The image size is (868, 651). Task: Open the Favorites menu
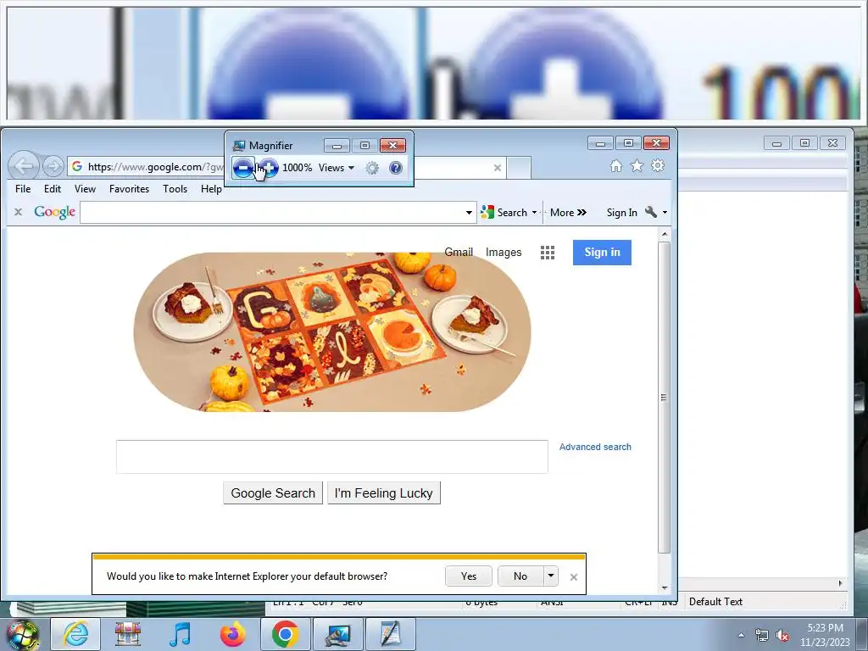(129, 189)
